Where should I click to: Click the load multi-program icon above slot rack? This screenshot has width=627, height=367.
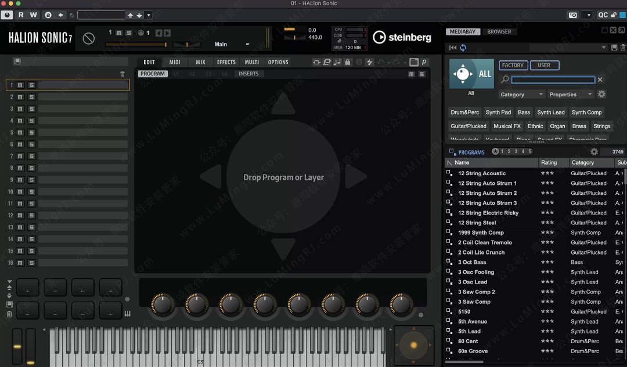click(x=17, y=61)
